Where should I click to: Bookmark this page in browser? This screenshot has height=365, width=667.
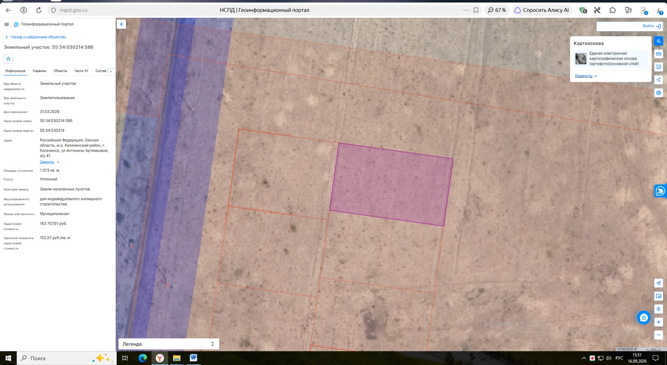pyautogui.click(x=476, y=10)
